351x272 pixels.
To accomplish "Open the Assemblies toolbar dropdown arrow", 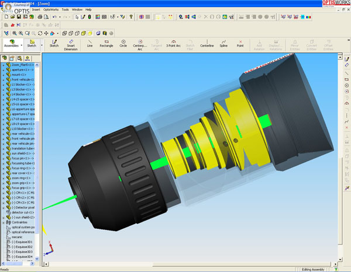I will point(22,45).
